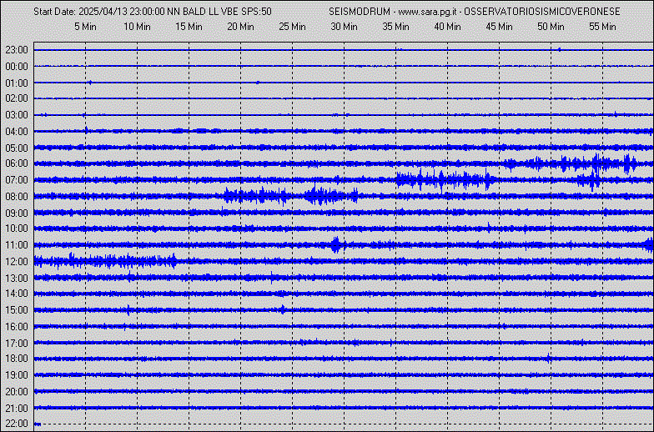This screenshot has height=432, width=654.
Task: Click the 14:00 row label
Action: 17,294
